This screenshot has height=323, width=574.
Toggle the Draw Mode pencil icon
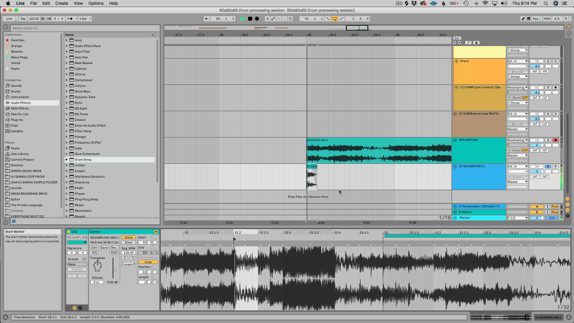tap(523, 19)
